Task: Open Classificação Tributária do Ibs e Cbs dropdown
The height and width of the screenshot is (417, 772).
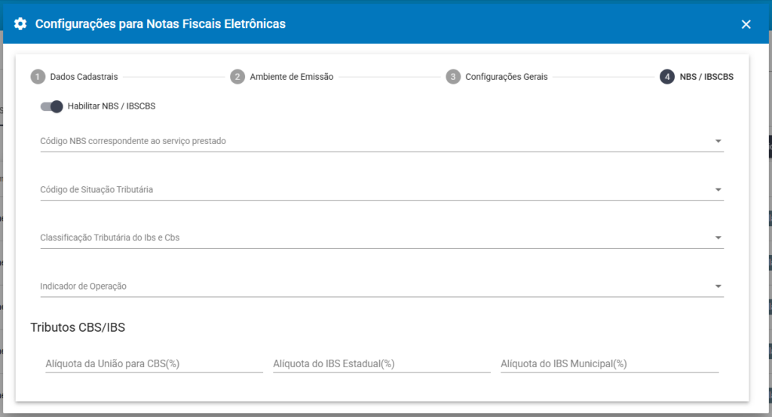Action: (718, 238)
